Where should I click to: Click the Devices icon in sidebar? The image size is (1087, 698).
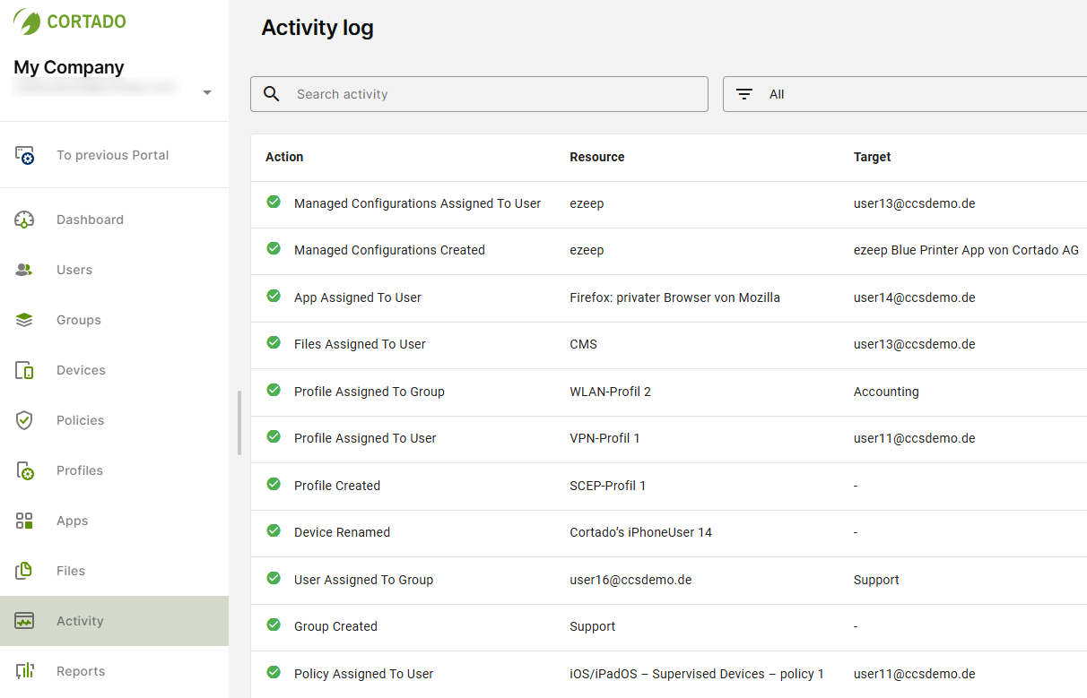[x=24, y=370]
